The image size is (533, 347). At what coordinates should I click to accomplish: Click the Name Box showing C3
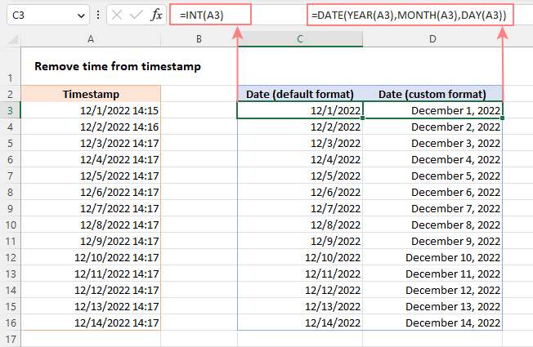tap(37, 16)
